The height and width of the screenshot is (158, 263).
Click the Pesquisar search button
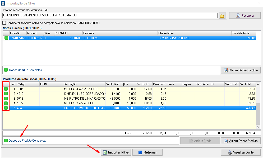point(245,16)
